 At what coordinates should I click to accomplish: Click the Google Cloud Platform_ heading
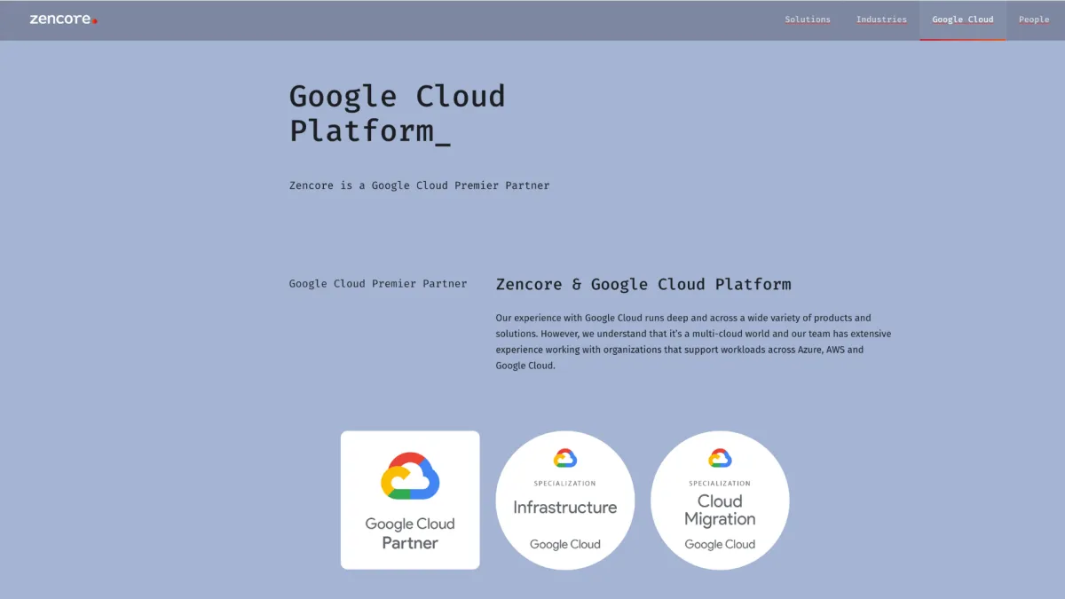coord(398,113)
